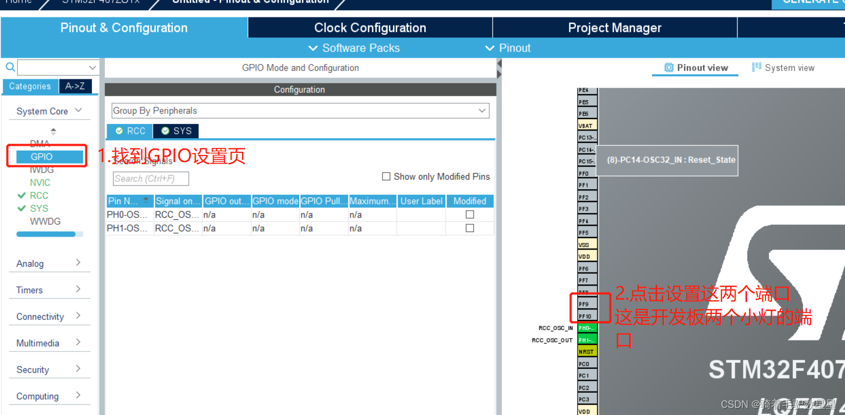Tick the Modified checkbox in PH0 row
Image resolution: width=845 pixels, height=415 pixels.
(470, 215)
